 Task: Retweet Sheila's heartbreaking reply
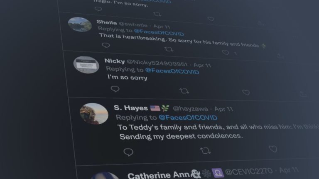pos(169,49)
